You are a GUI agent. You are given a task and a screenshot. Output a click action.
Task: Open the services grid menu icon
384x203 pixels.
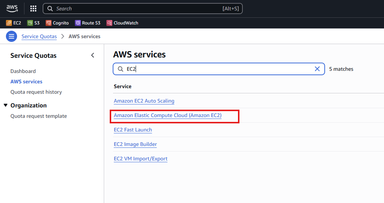point(33,9)
